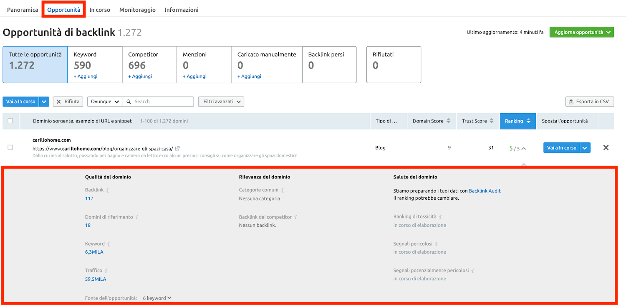
Task: Click info icon next to Categorie comuni
Action: [x=282, y=190]
